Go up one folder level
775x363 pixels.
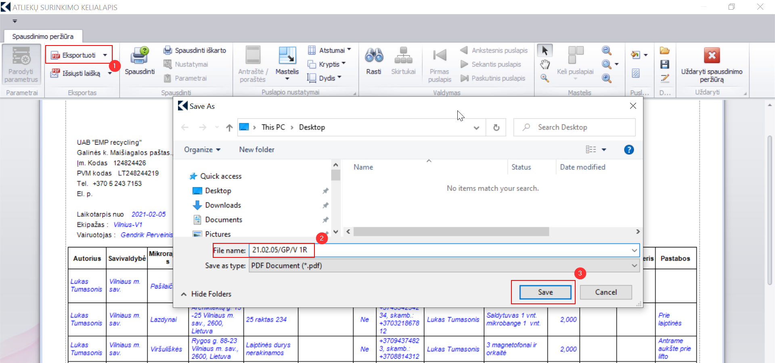point(229,128)
